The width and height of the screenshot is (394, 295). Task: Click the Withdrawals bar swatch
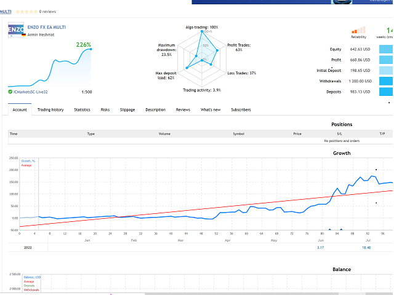click(x=386, y=81)
